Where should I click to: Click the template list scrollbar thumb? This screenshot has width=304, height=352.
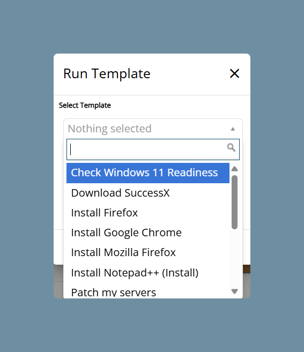[235, 203]
